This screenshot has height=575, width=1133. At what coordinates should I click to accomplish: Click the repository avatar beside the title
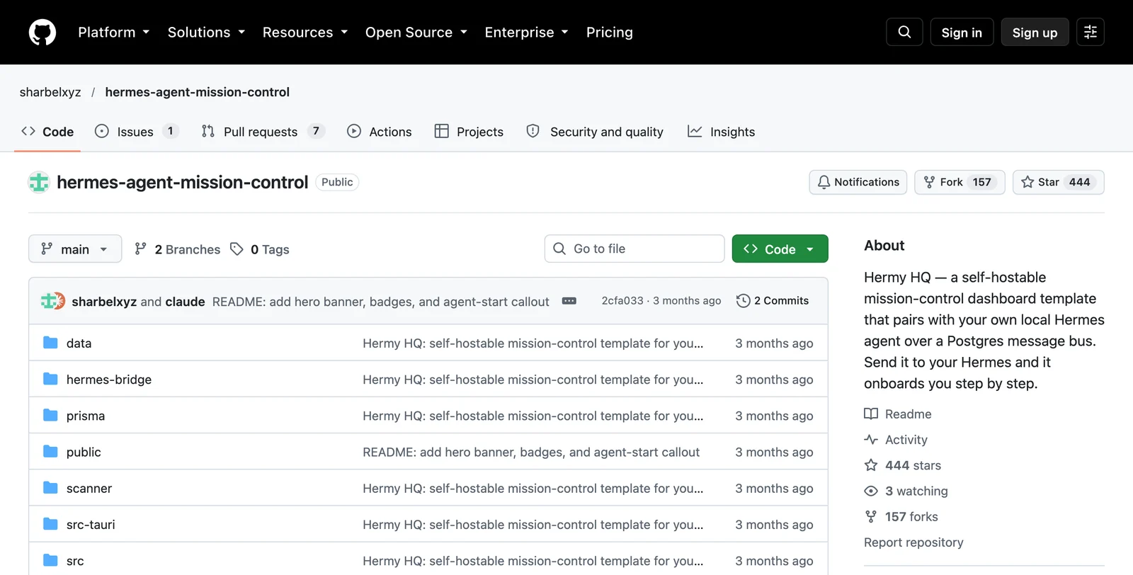(39, 182)
